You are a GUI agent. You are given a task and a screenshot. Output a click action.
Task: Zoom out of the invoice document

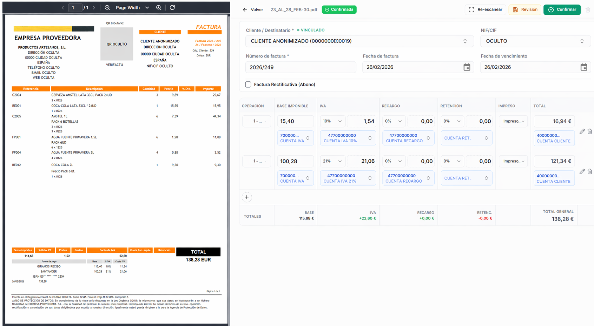[x=107, y=7]
